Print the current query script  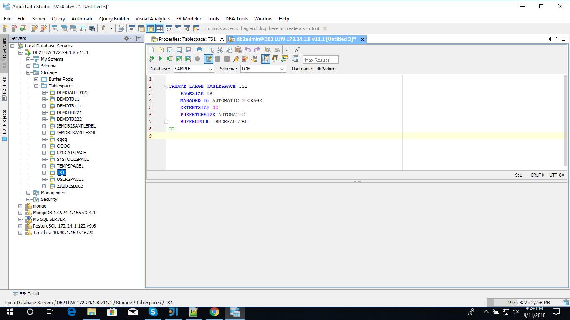[x=199, y=50]
